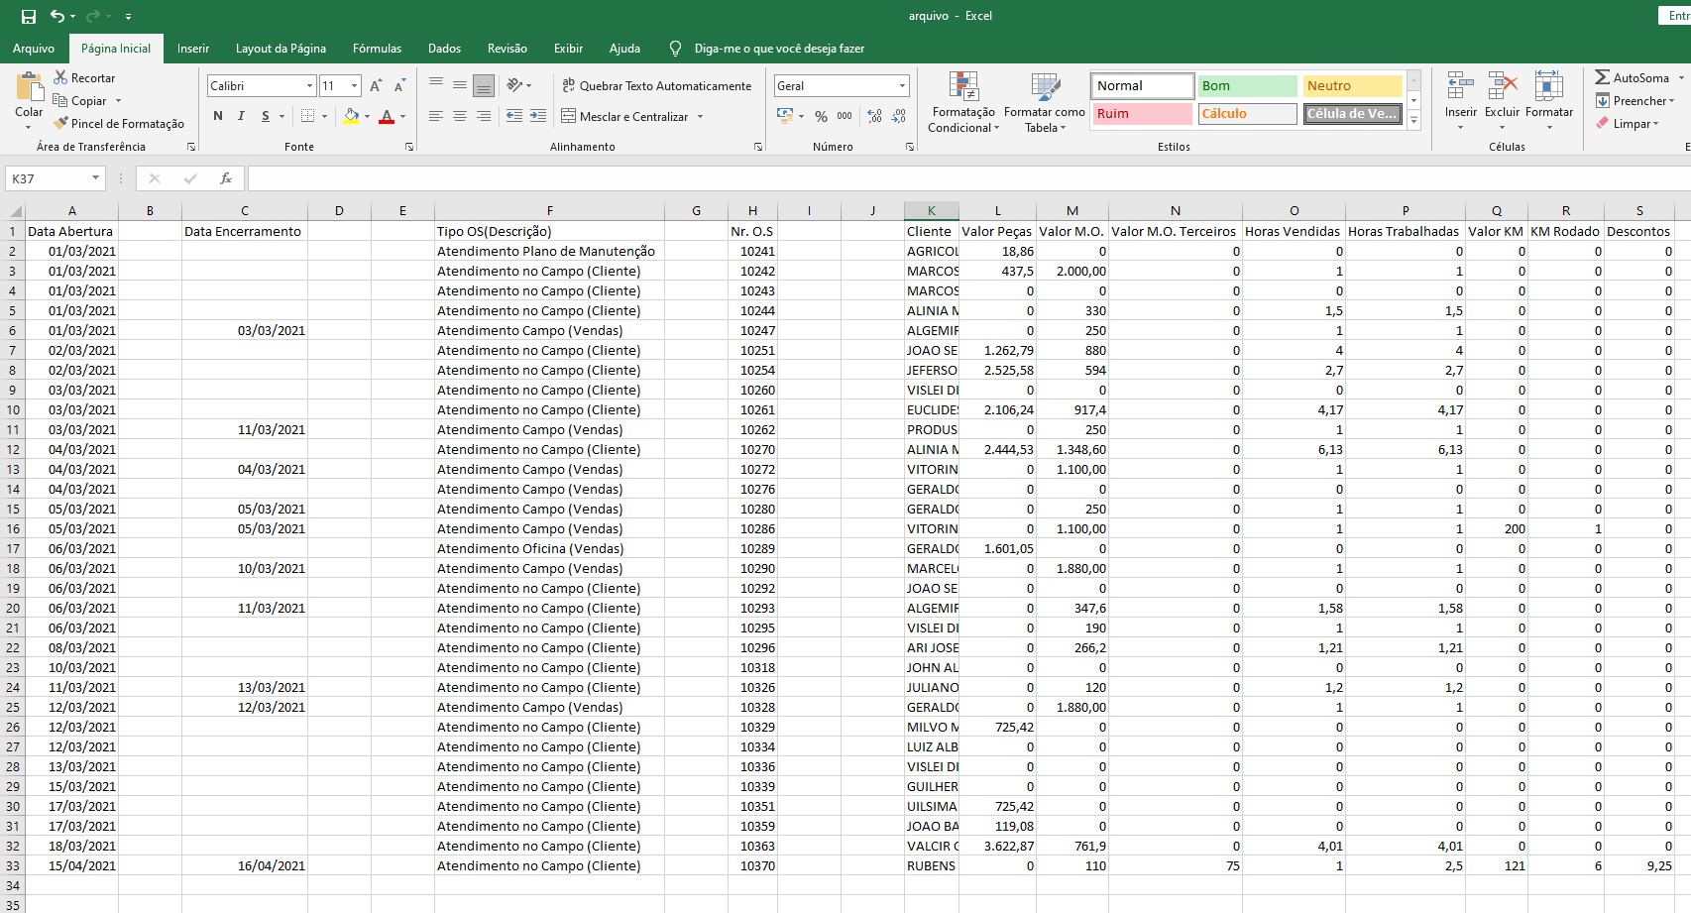Toggle Quebrar Texto Automaticamente
The height and width of the screenshot is (913, 1691).
click(657, 86)
